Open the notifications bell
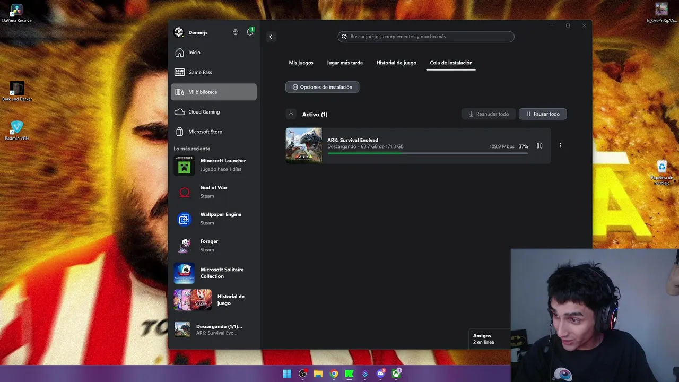The width and height of the screenshot is (679, 382). pos(250,32)
